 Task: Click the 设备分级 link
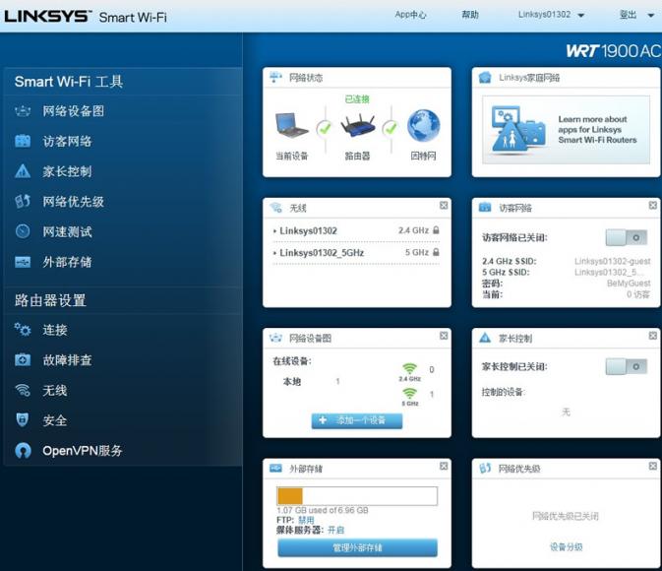(567, 547)
